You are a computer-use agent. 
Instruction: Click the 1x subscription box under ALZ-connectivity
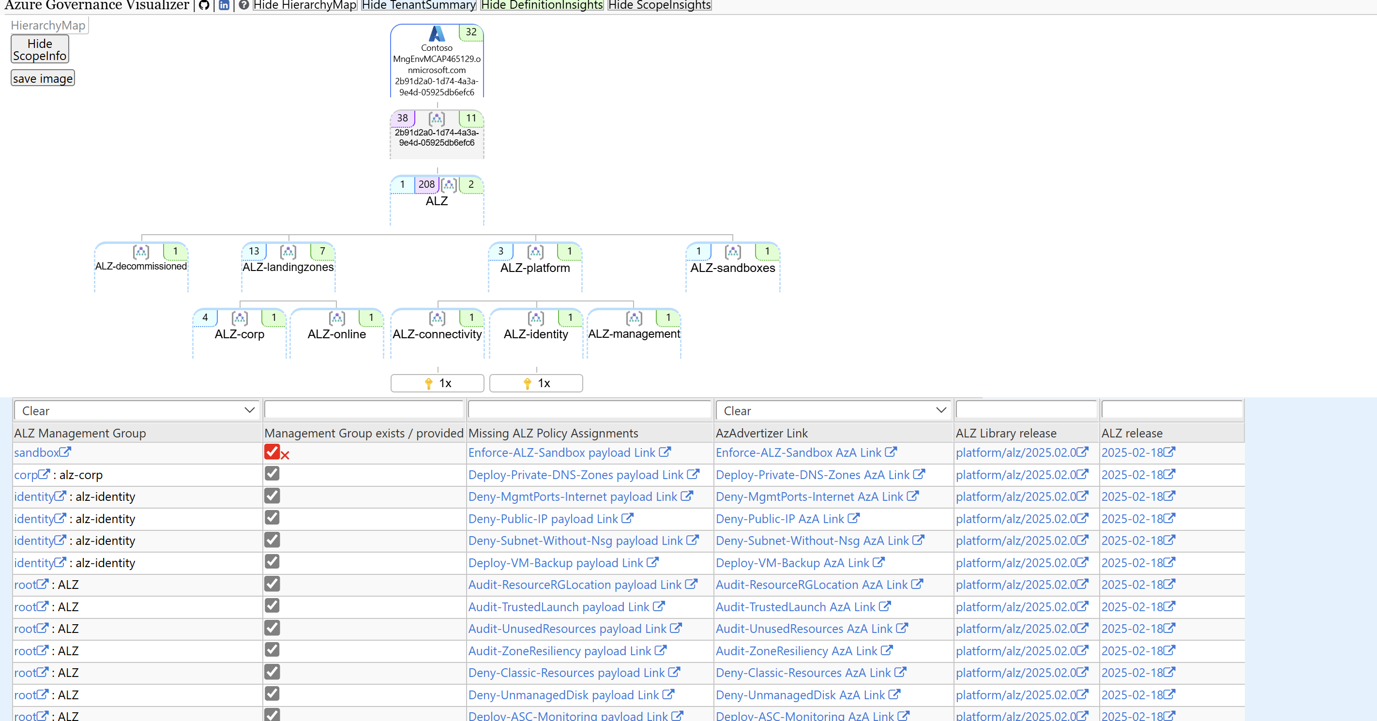[437, 383]
